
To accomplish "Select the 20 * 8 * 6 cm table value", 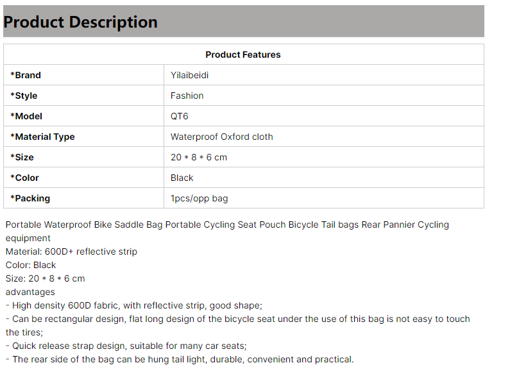I will pyautogui.click(x=199, y=157).
